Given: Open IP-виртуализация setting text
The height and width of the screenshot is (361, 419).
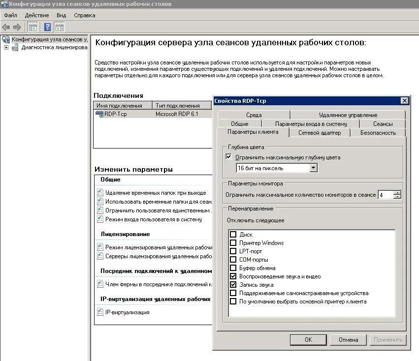Looking at the screenshot, I should 127,312.
